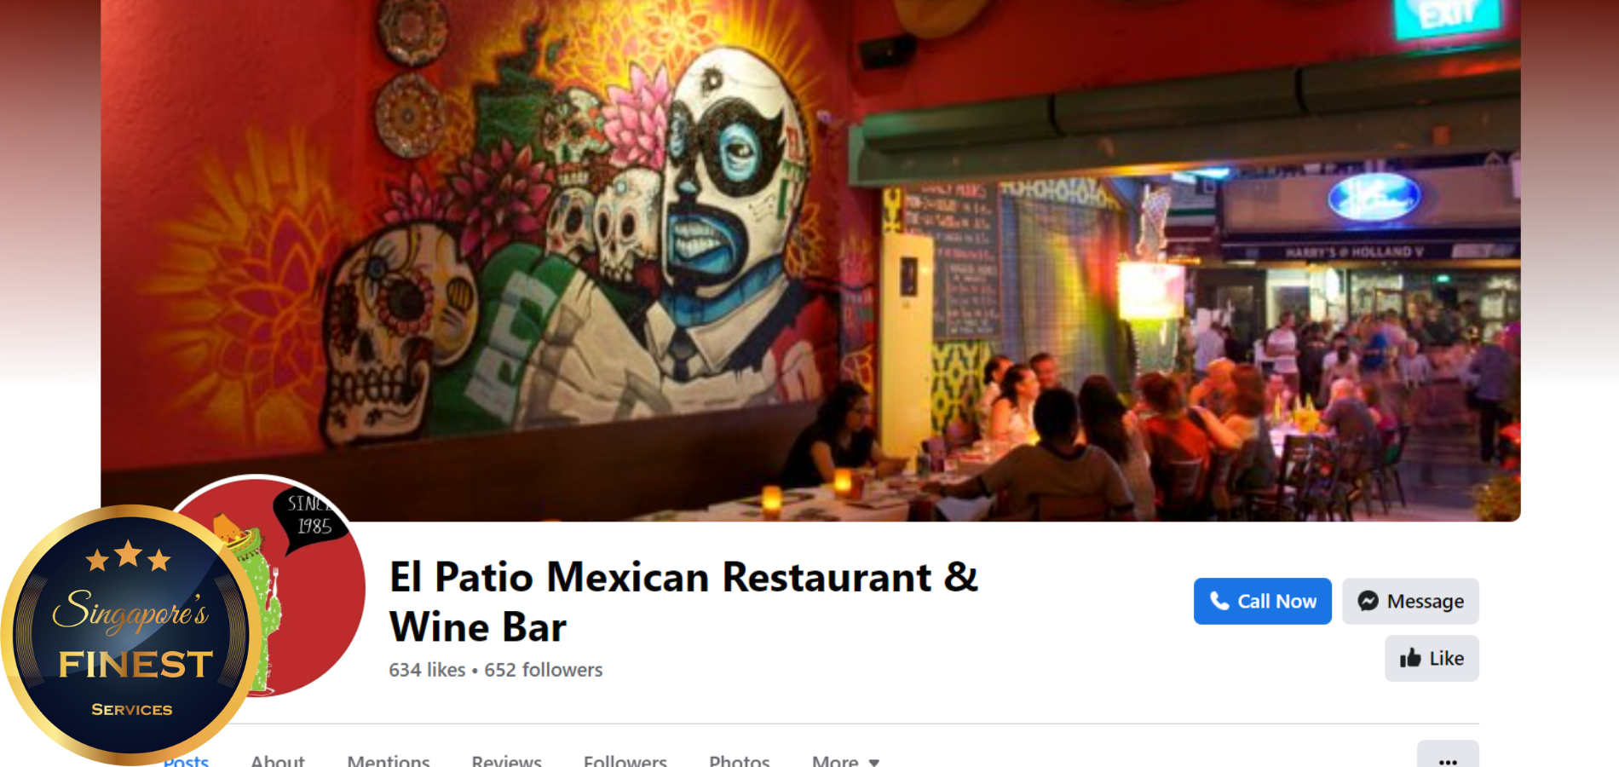Open the three-dots options menu
The image size is (1619, 767).
1448,758
